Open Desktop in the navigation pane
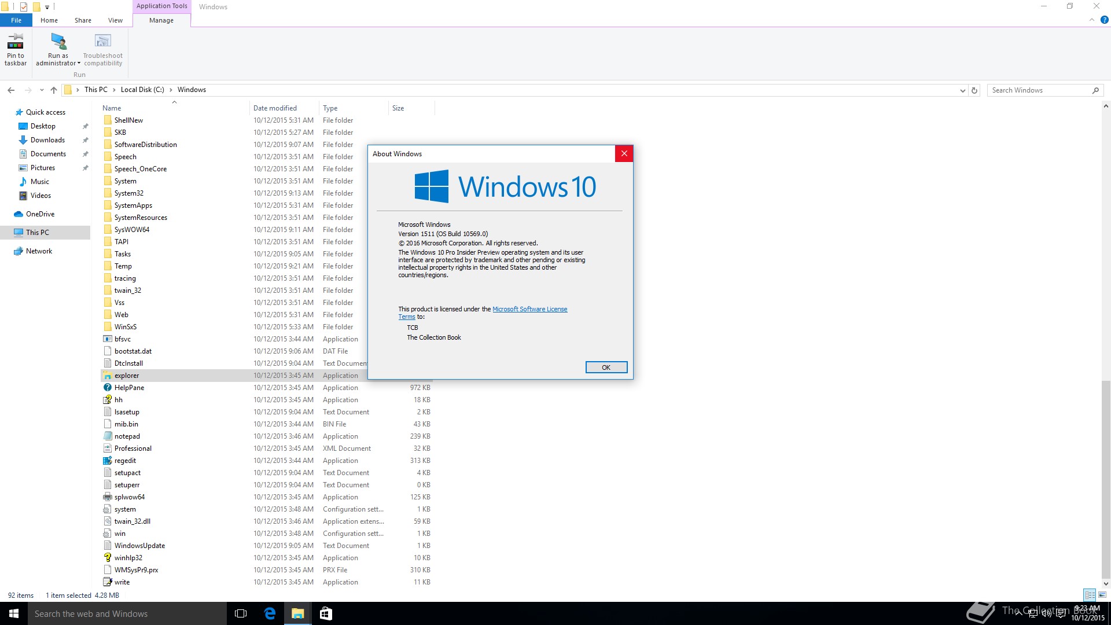 (x=43, y=126)
